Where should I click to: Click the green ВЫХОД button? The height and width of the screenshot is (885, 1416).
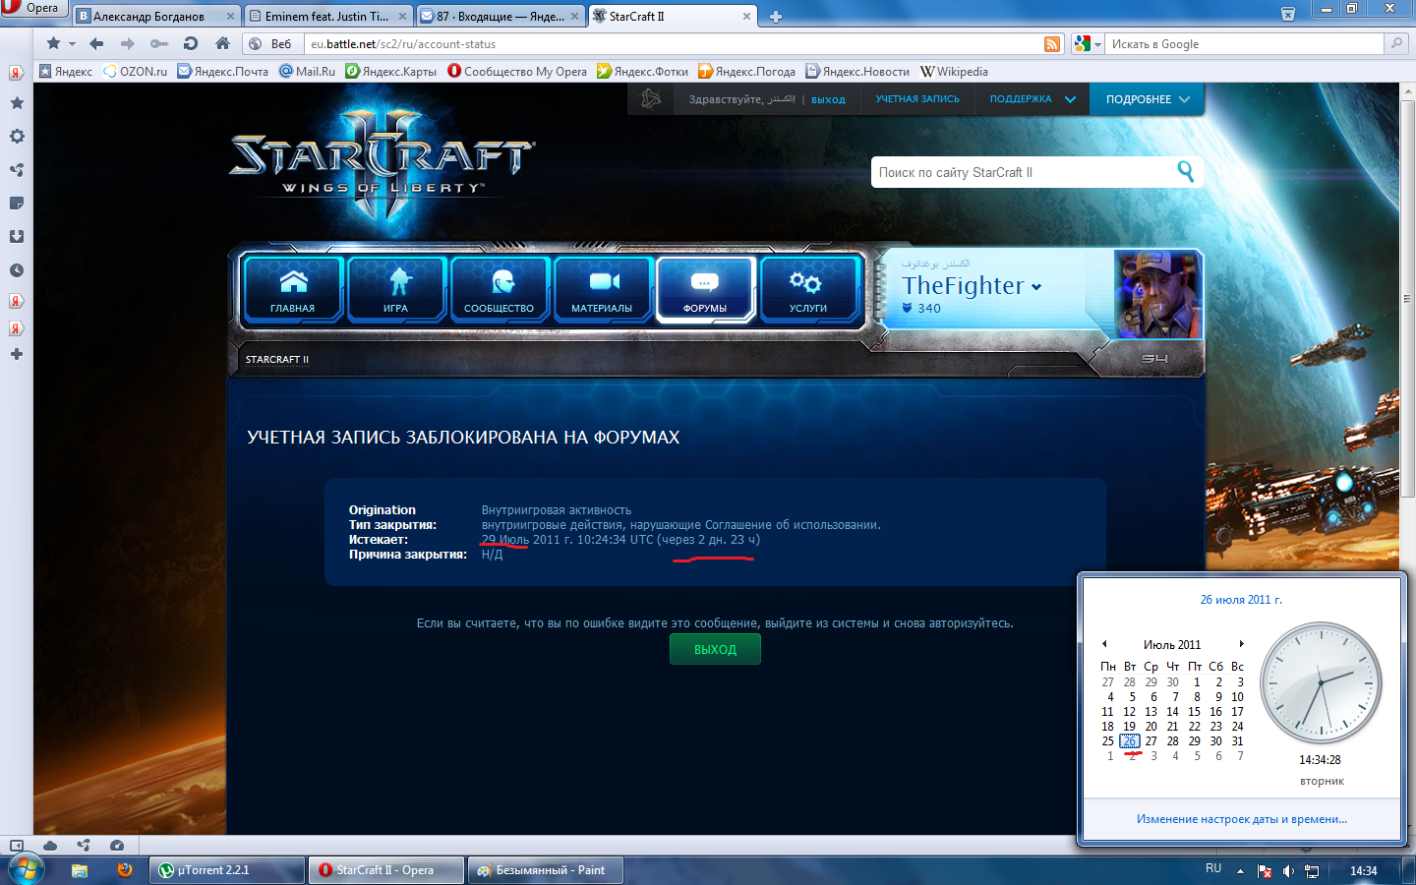coord(715,649)
